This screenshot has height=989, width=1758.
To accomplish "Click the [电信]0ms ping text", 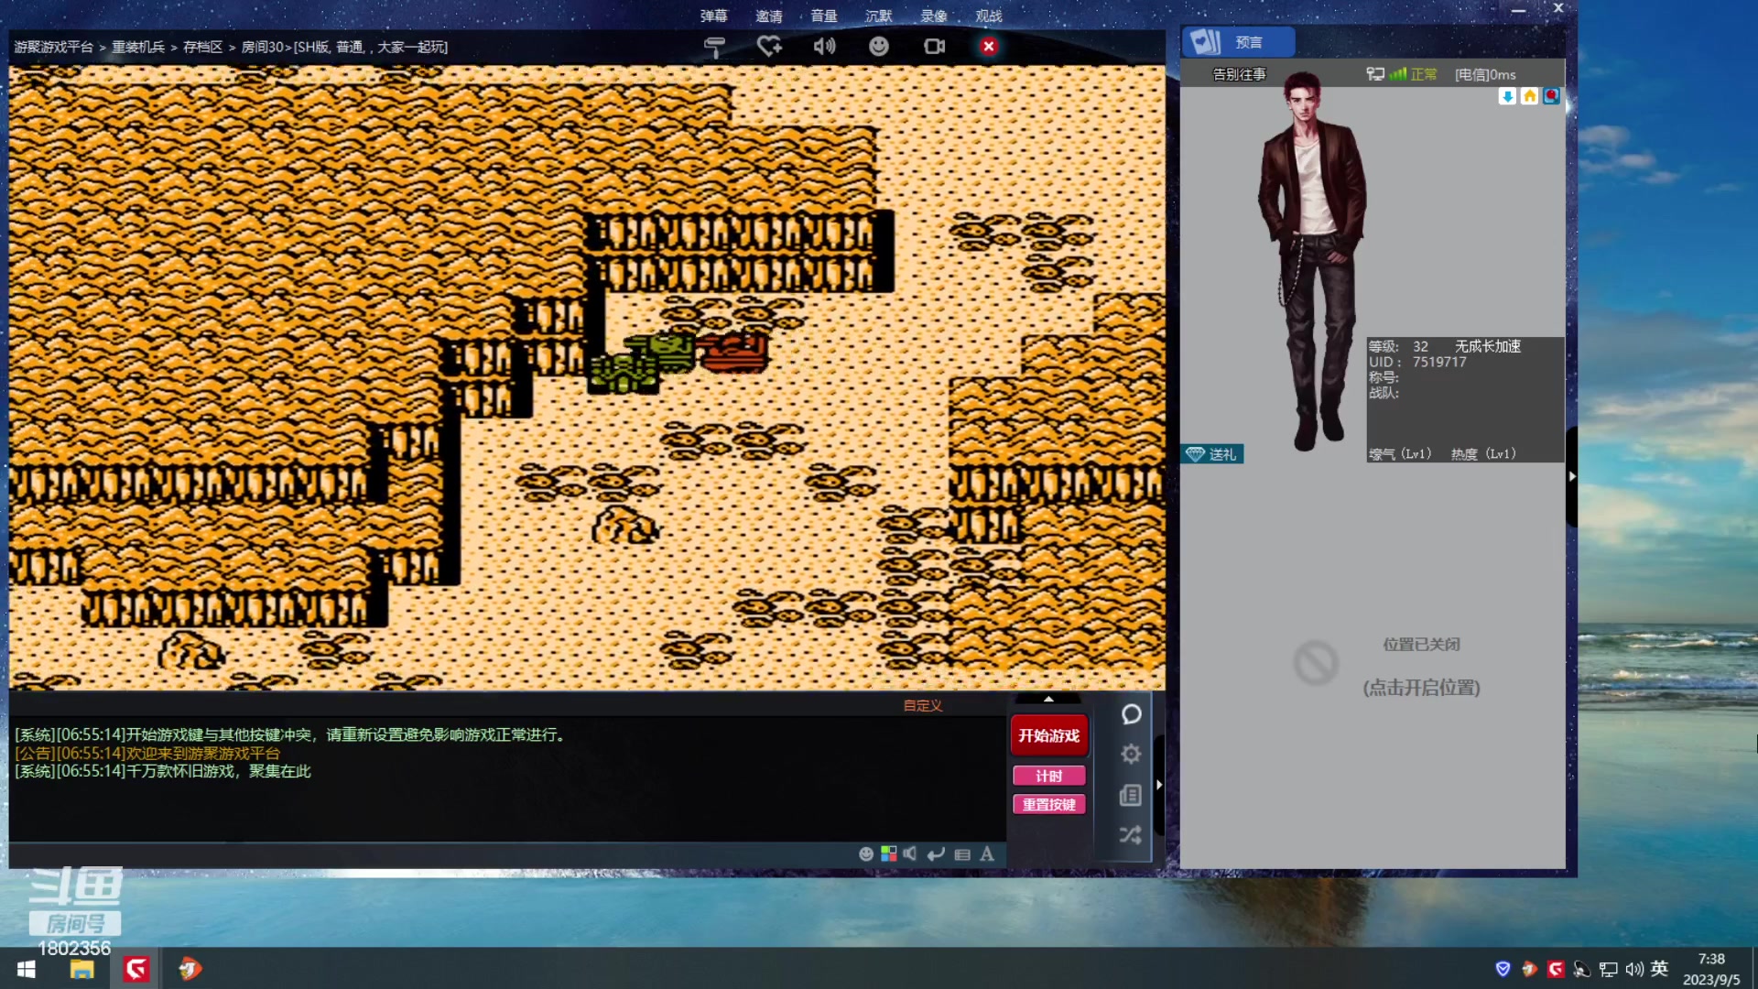I will [x=1485, y=74].
